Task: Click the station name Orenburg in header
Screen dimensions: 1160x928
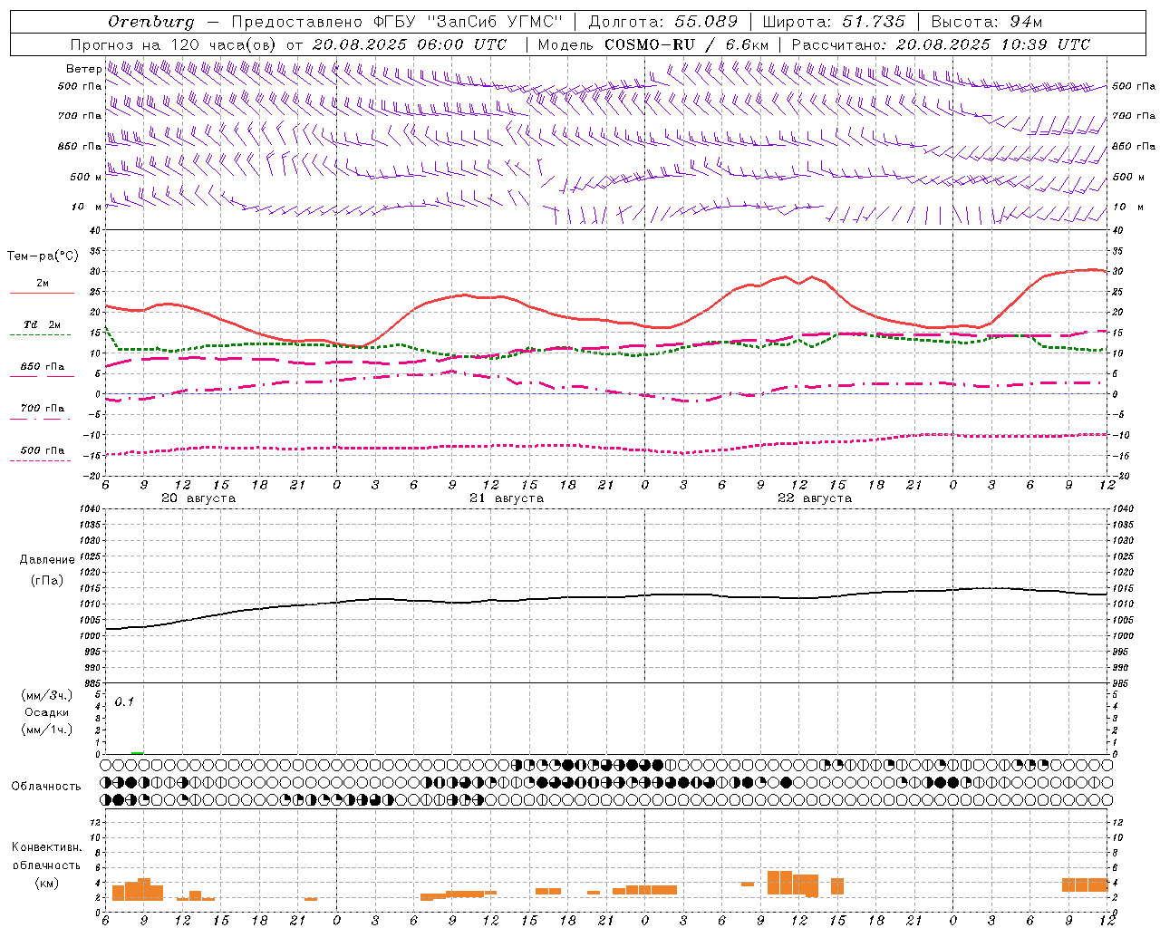Action: pyautogui.click(x=150, y=22)
